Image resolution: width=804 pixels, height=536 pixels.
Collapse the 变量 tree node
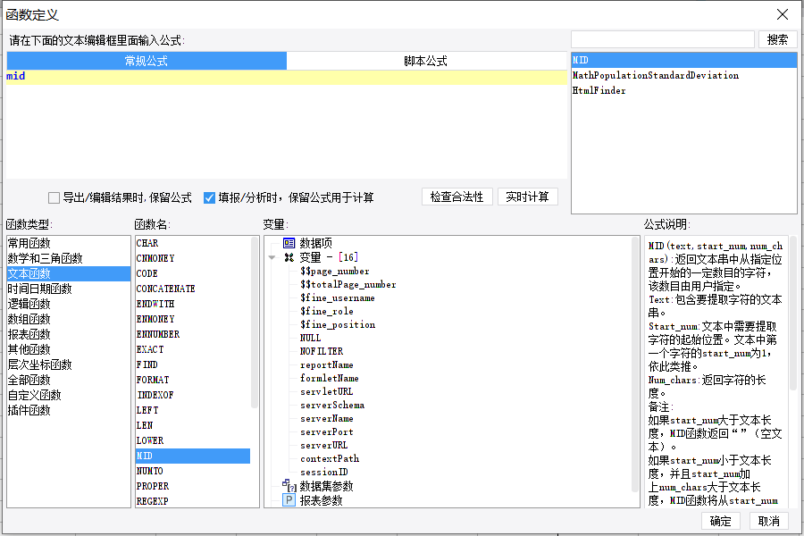[x=272, y=257]
